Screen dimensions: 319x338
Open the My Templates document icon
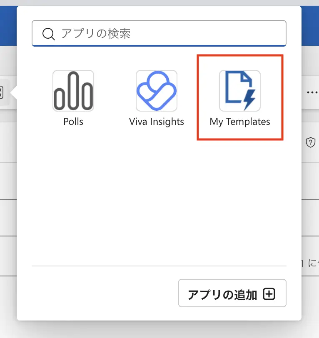pos(240,91)
